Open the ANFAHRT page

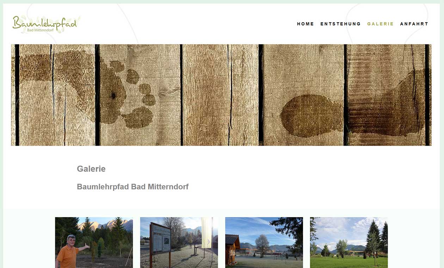tap(414, 24)
